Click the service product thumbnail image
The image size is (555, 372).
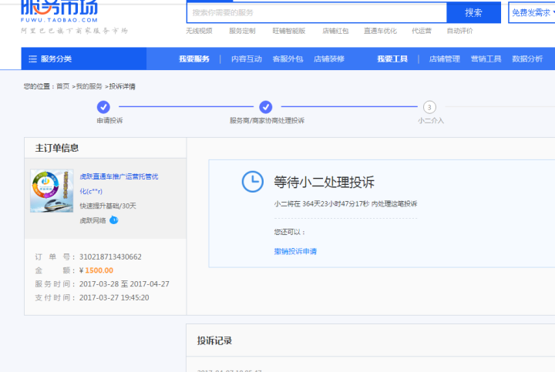click(52, 191)
